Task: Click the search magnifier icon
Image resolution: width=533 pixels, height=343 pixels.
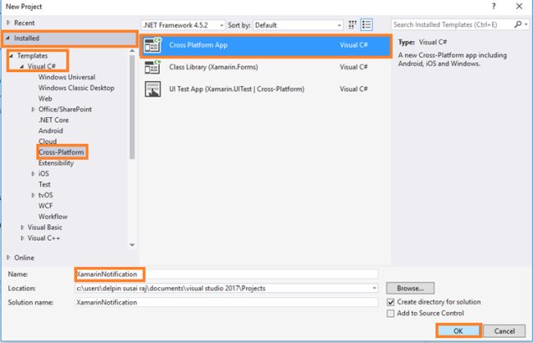Action: (x=517, y=25)
